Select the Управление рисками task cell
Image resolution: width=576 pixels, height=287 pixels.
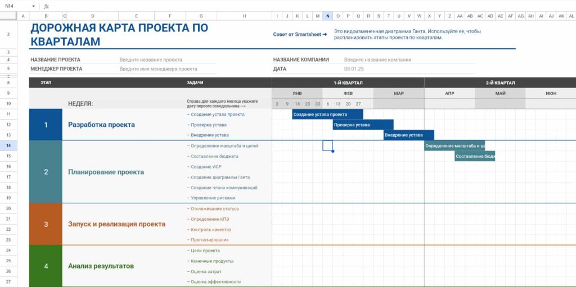tap(213, 198)
